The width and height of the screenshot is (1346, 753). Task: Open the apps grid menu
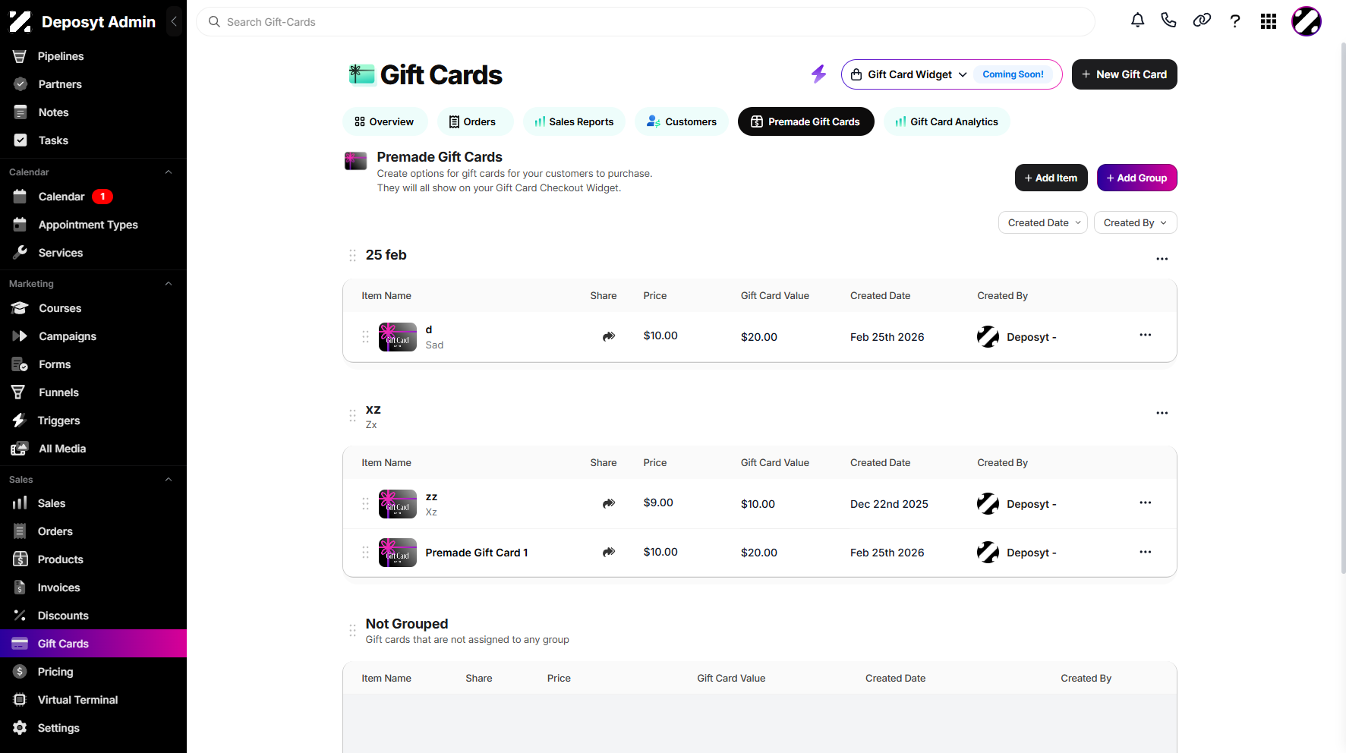point(1269,21)
